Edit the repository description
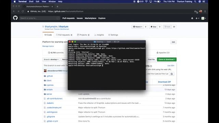This screenshot has width=219, height=123. tap(173, 42)
